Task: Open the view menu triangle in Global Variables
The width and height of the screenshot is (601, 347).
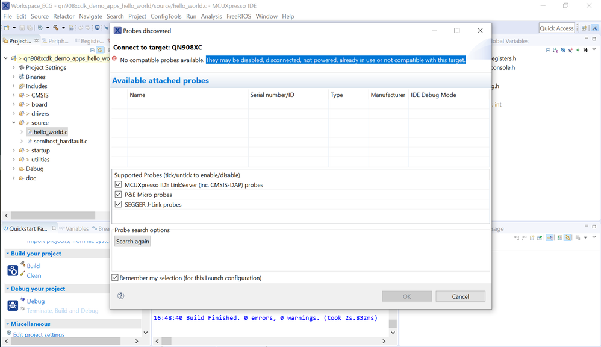Action: tap(594, 49)
